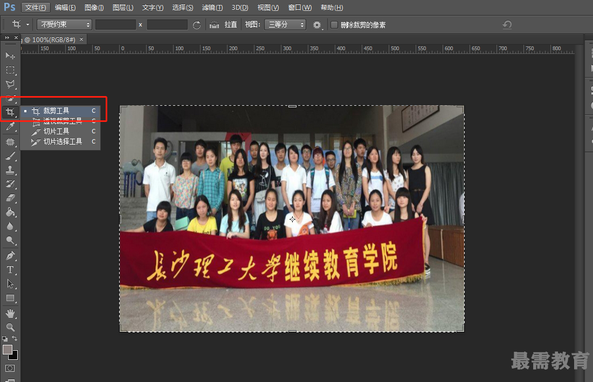Select the Quick Selection tool
The width and height of the screenshot is (593, 382).
point(10,98)
